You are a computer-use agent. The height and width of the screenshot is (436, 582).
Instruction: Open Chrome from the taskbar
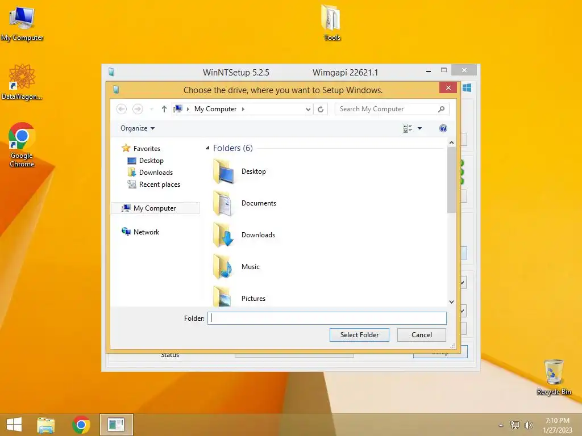point(81,425)
